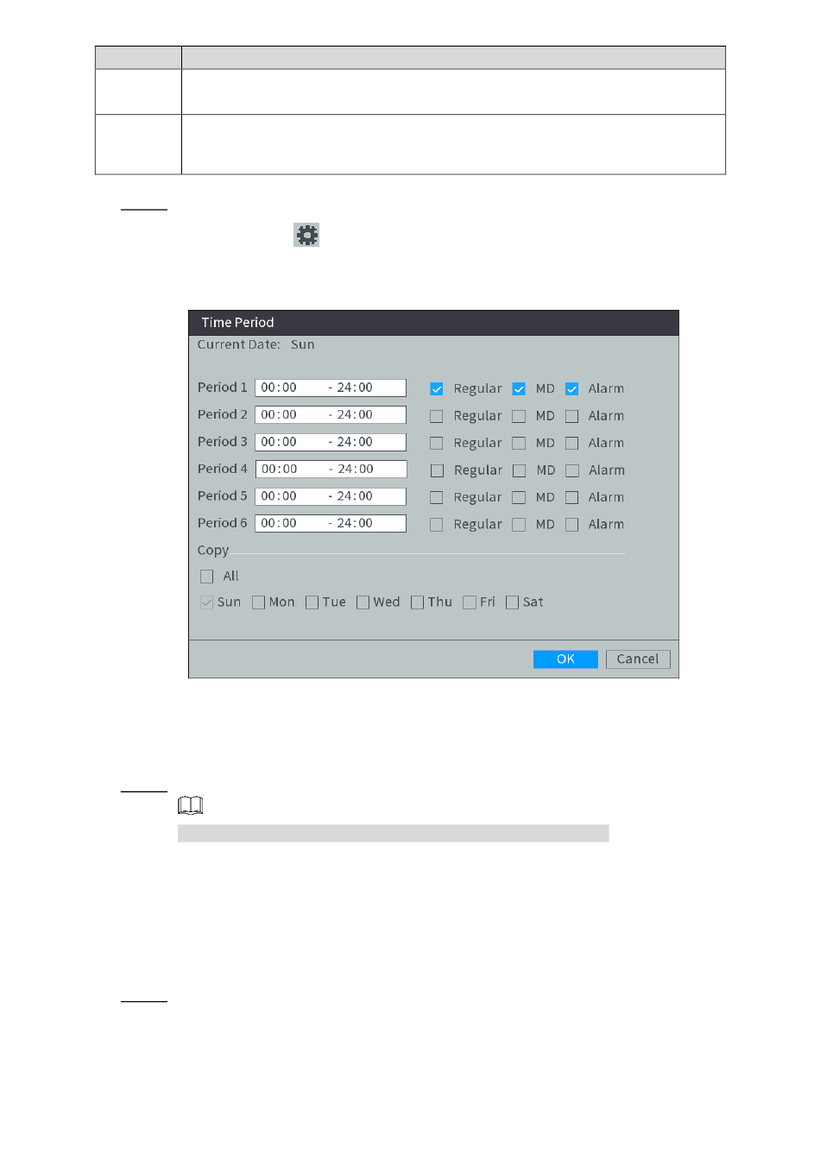The image size is (820, 1173).
Task: Tick MD for Period 6
Action: click(x=519, y=525)
